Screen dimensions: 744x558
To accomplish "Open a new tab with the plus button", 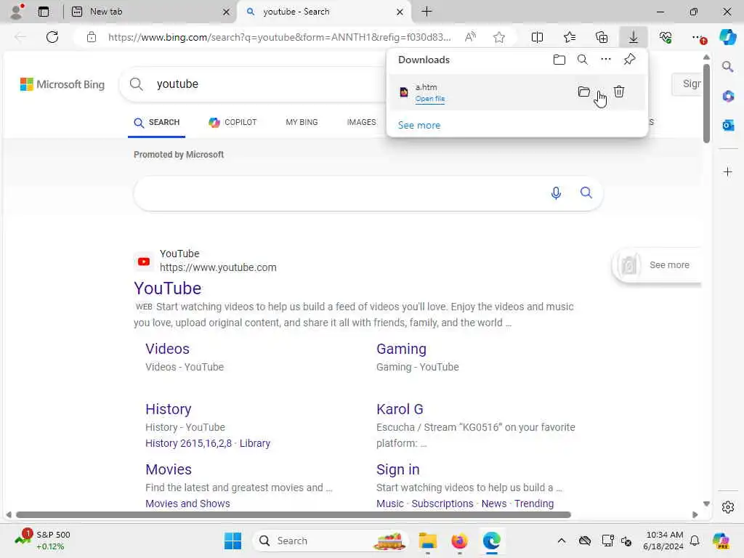I will (426, 12).
